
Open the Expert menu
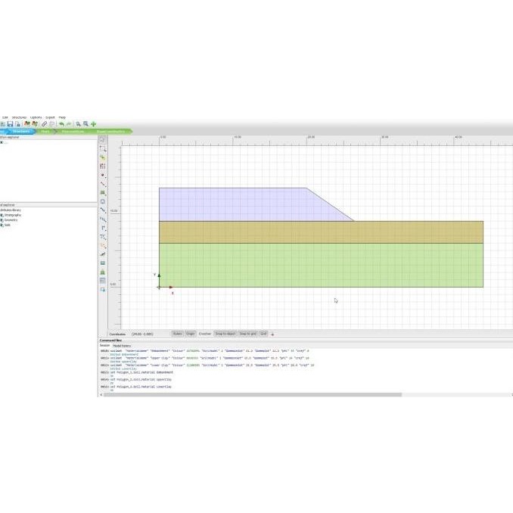[50, 117]
